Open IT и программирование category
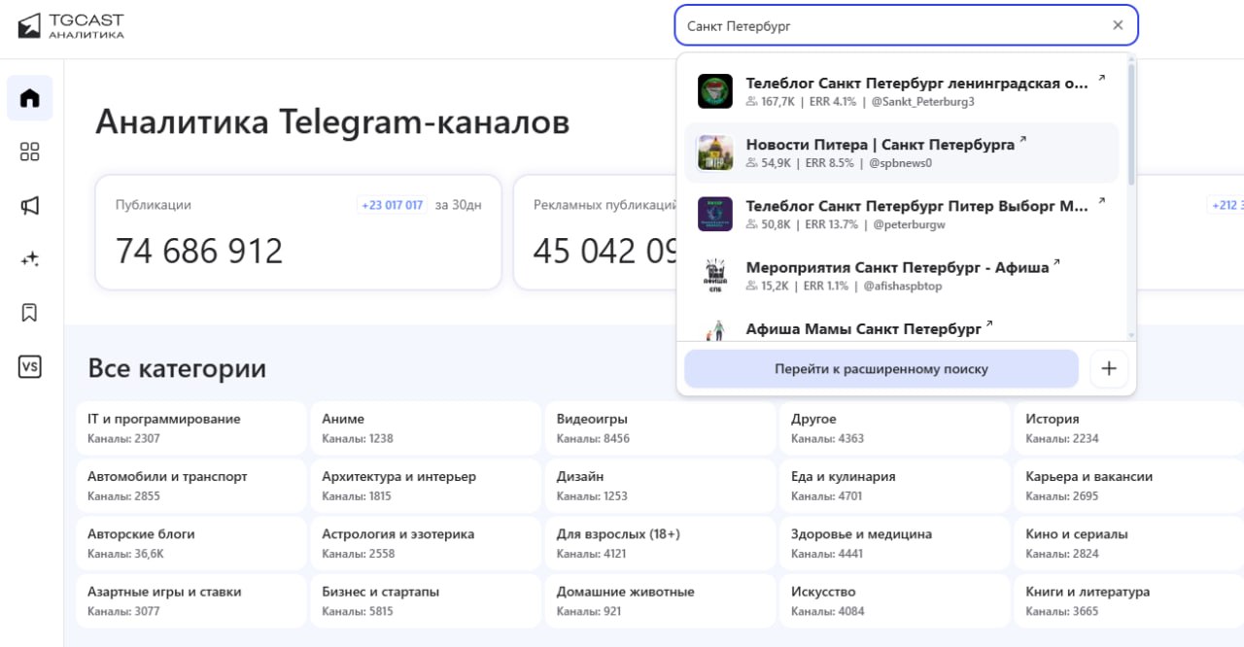 coord(190,428)
